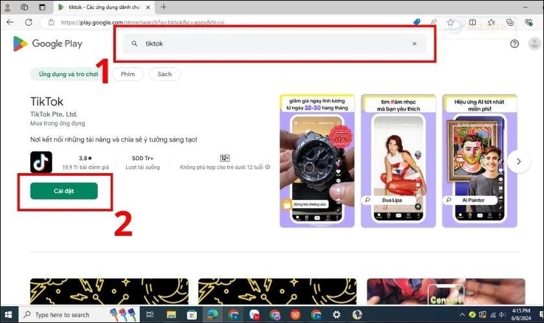Clear the tiktok search text with the X
Image resolution: width=544 pixels, height=323 pixels.
point(414,44)
